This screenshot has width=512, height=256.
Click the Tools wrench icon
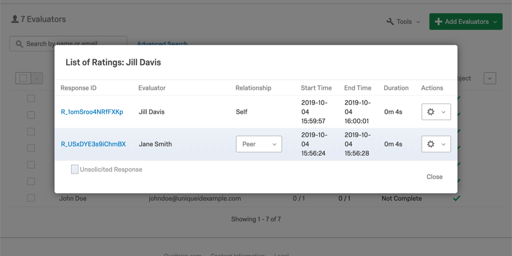pos(390,22)
